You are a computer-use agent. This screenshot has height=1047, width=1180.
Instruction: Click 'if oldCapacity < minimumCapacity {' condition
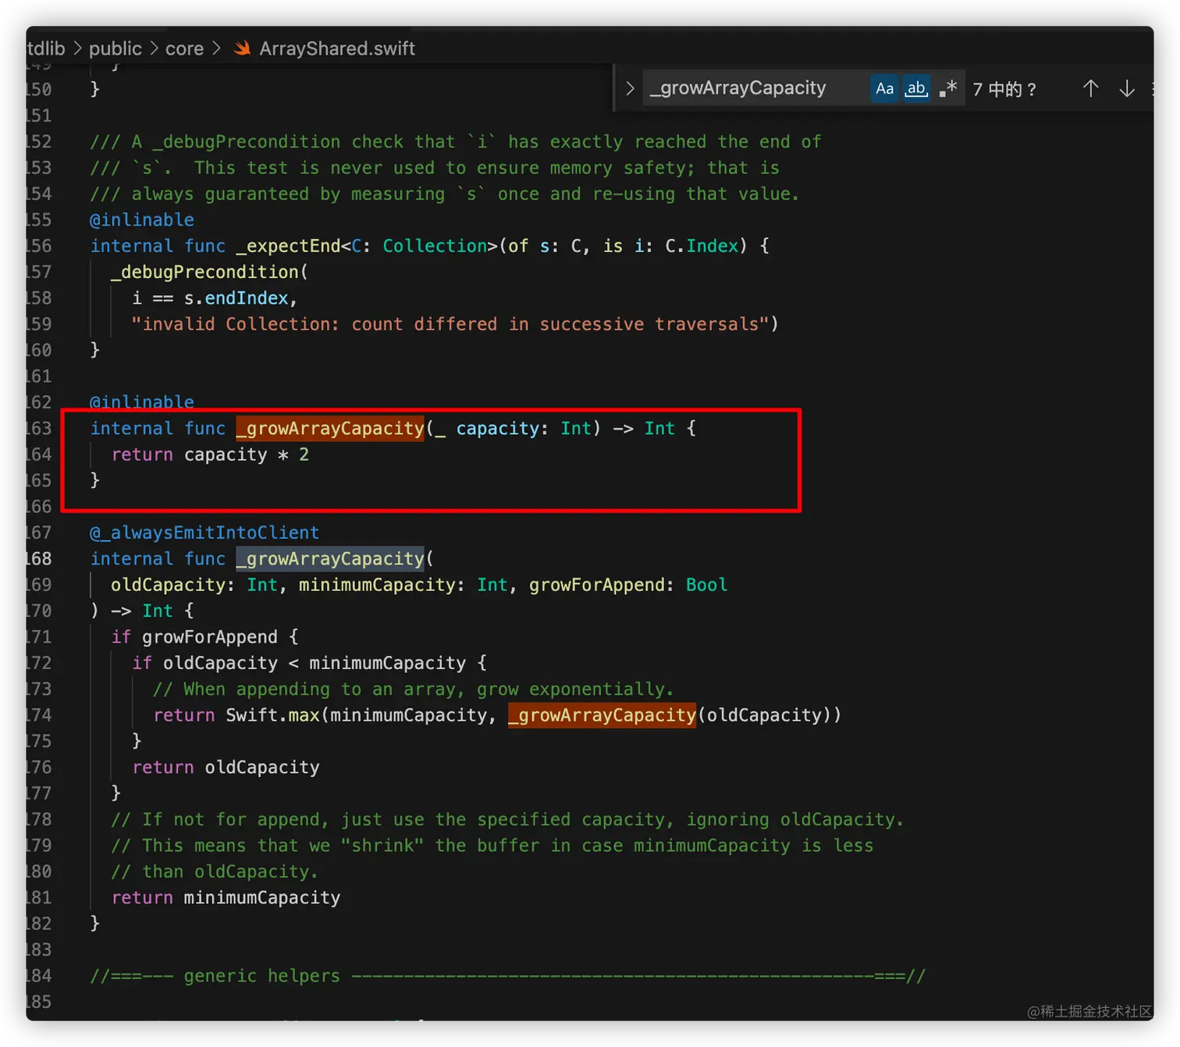click(309, 663)
